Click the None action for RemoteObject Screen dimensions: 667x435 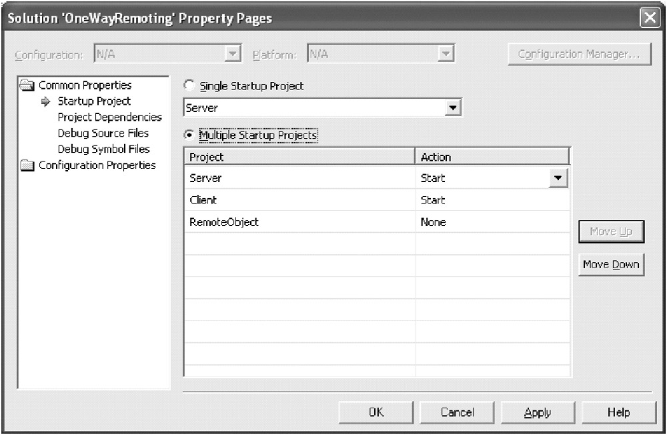[433, 222]
